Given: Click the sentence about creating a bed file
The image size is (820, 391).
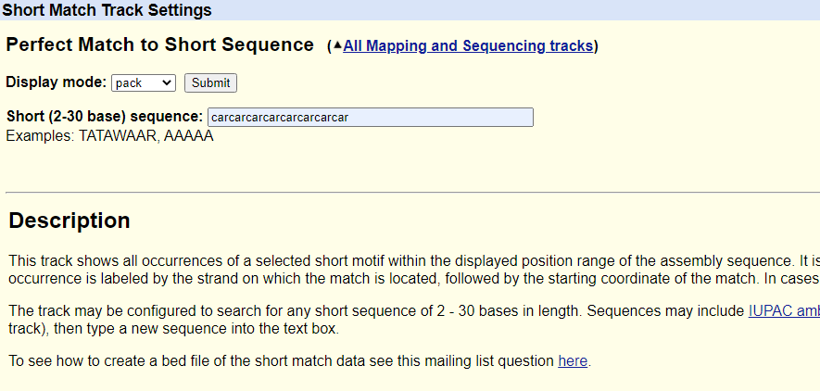Looking at the screenshot, I should coord(278,360).
